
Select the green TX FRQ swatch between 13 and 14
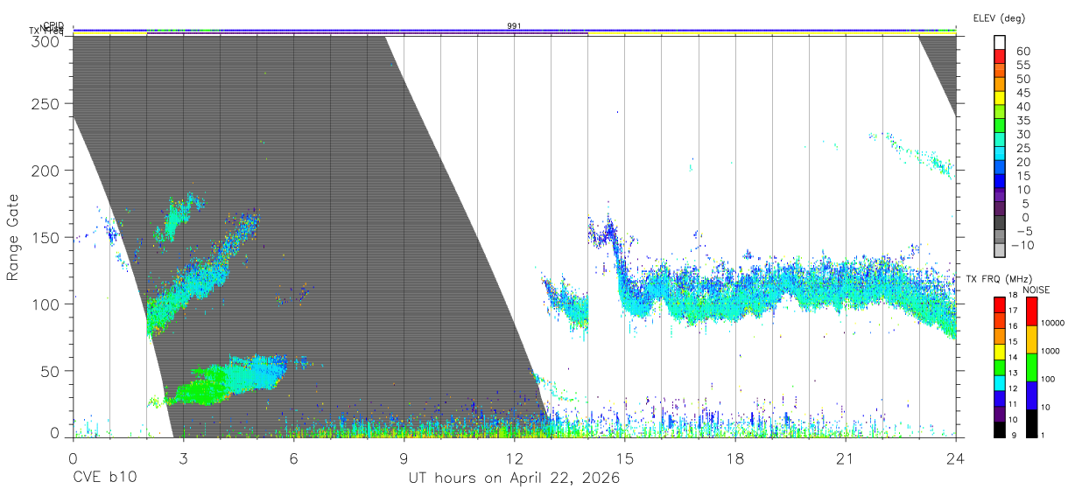[x=1000, y=367]
